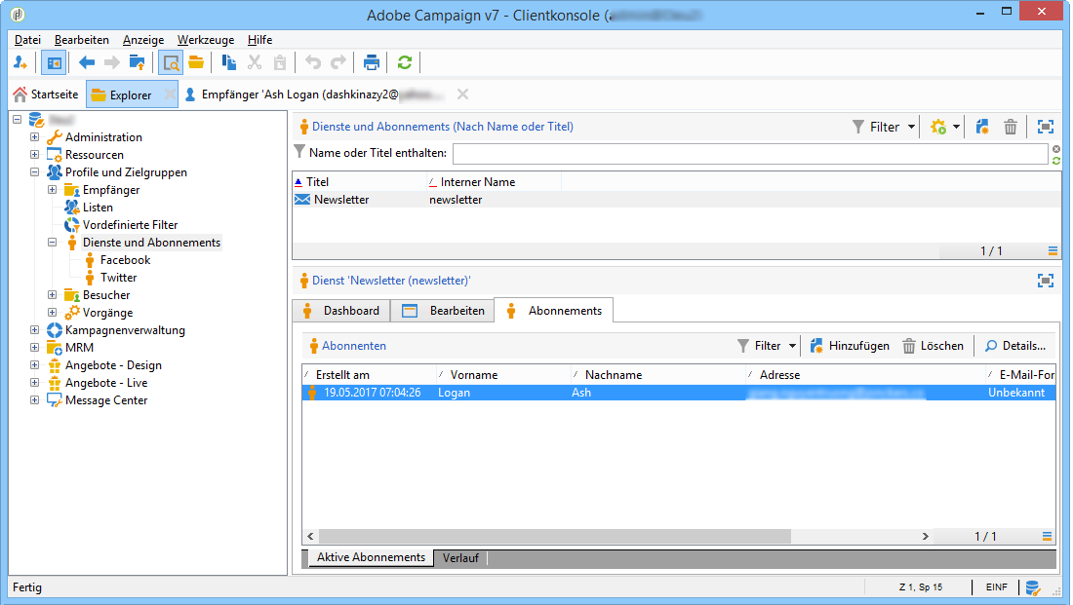The image size is (1073, 605).
Task: Select the Vorgänge tree item
Action: click(107, 313)
